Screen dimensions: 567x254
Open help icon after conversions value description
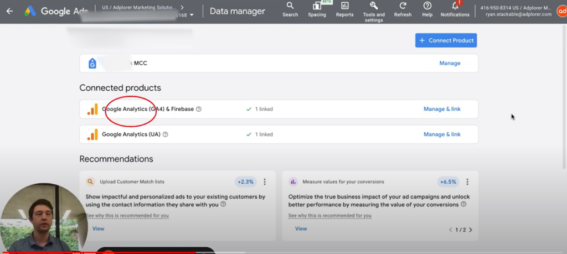click(463, 204)
